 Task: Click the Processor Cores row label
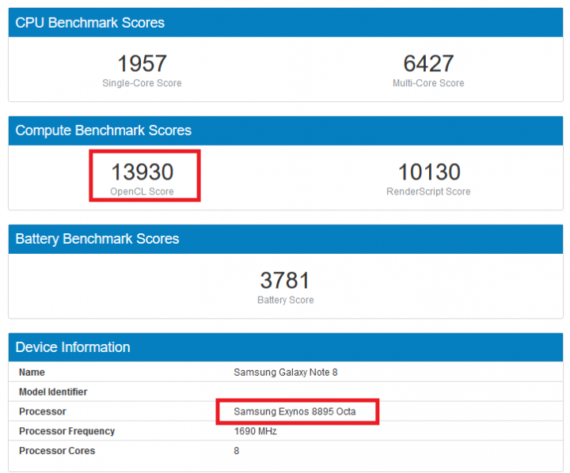57,451
